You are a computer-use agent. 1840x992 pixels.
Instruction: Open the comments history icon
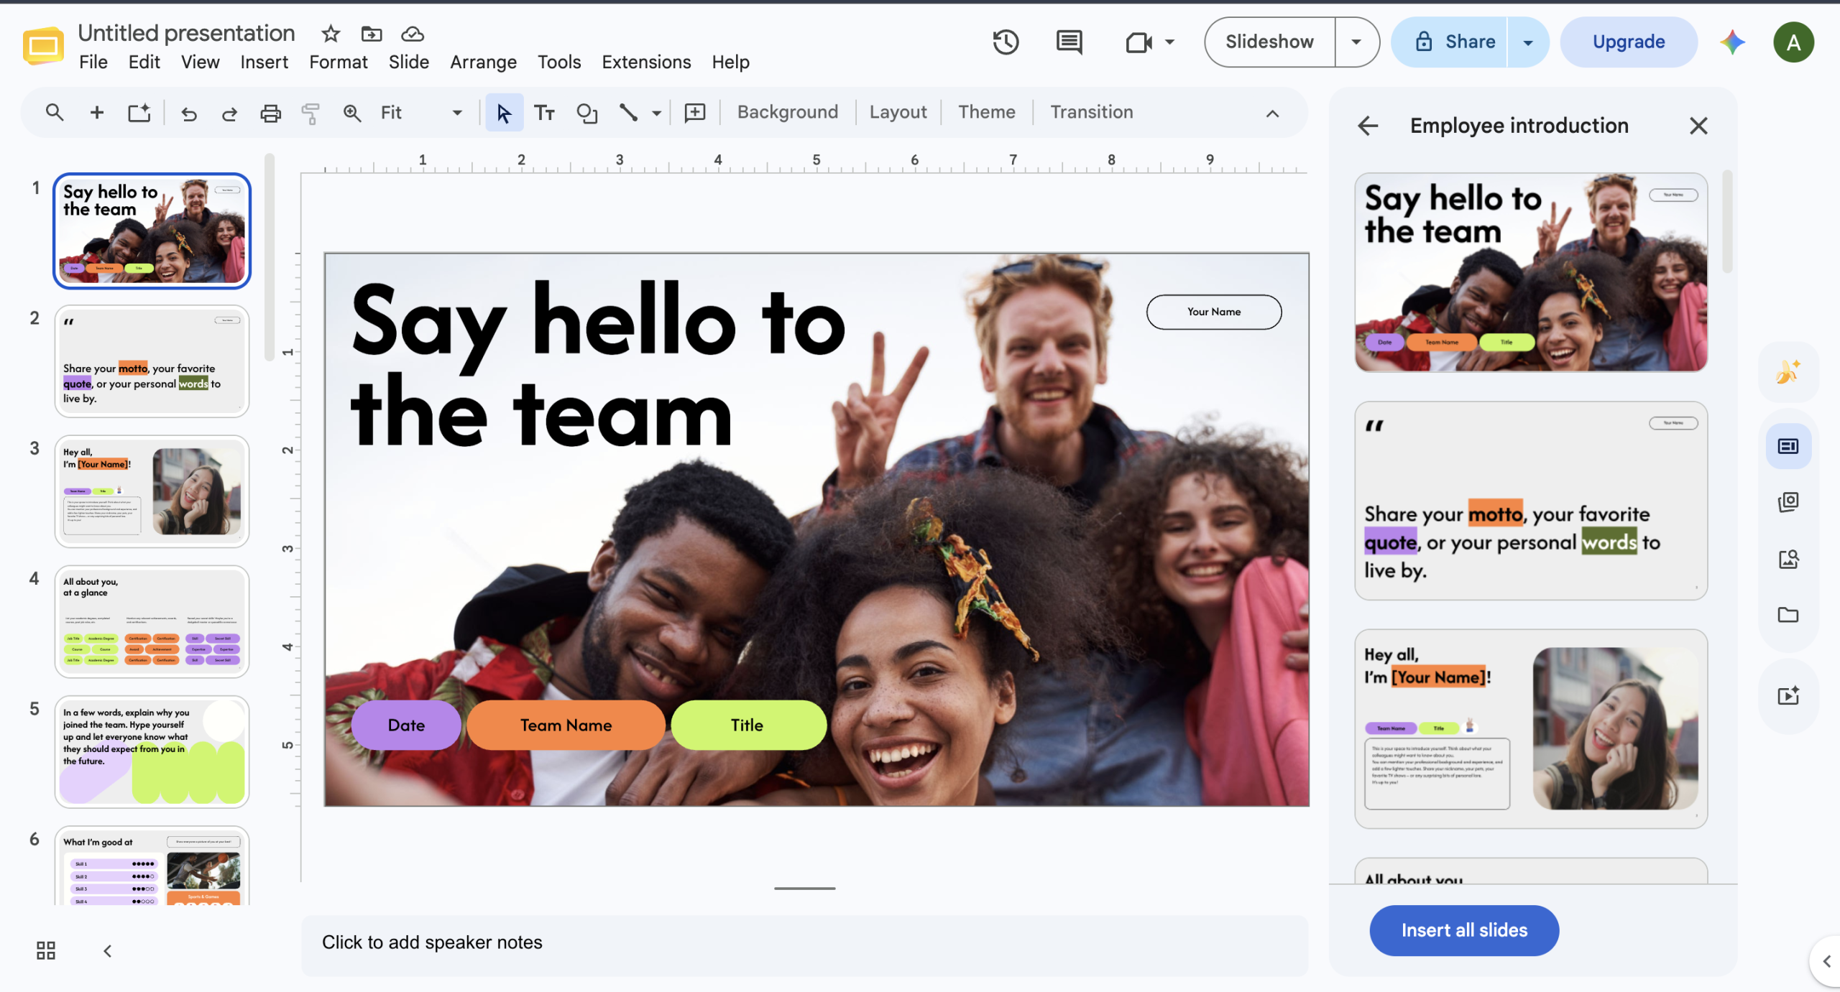pyautogui.click(x=1069, y=42)
